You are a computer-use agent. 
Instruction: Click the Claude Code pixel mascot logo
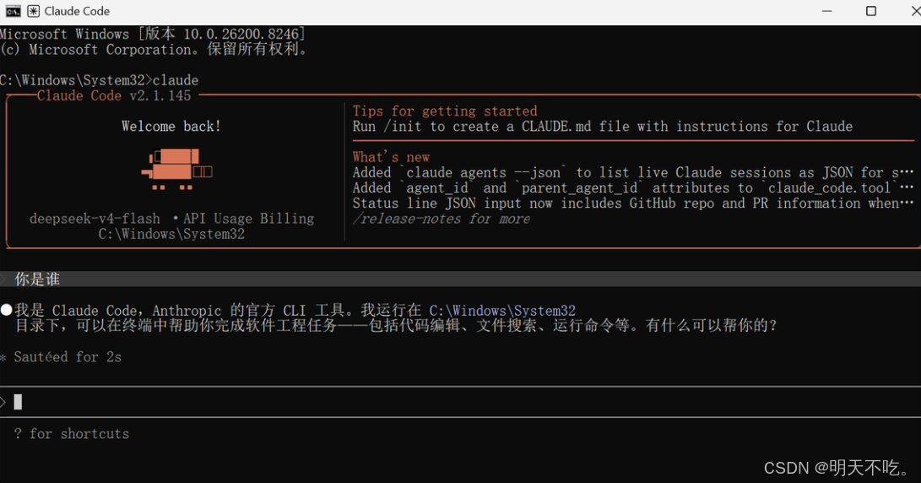point(176,169)
